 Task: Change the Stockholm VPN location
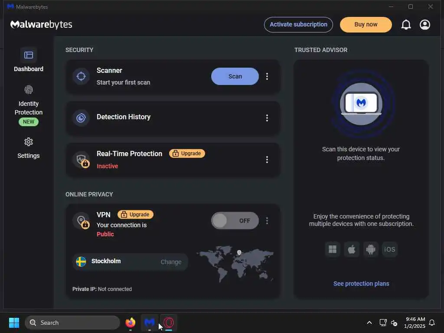coord(171,262)
